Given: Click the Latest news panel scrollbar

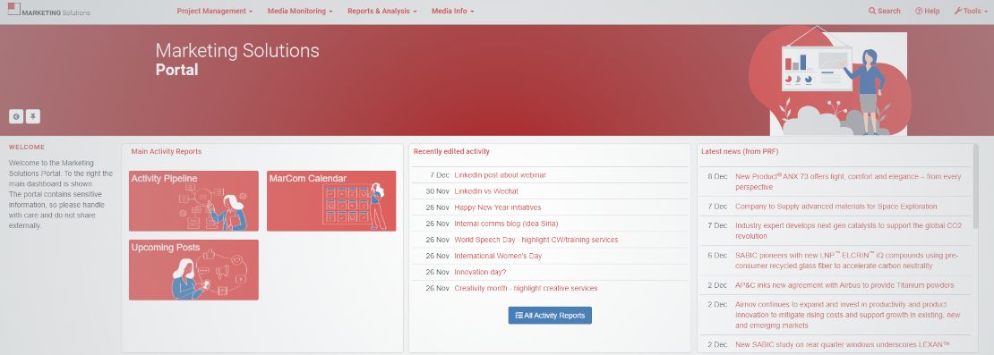Looking at the screenshot, I should pyautogui.click(x=974, y=187).
